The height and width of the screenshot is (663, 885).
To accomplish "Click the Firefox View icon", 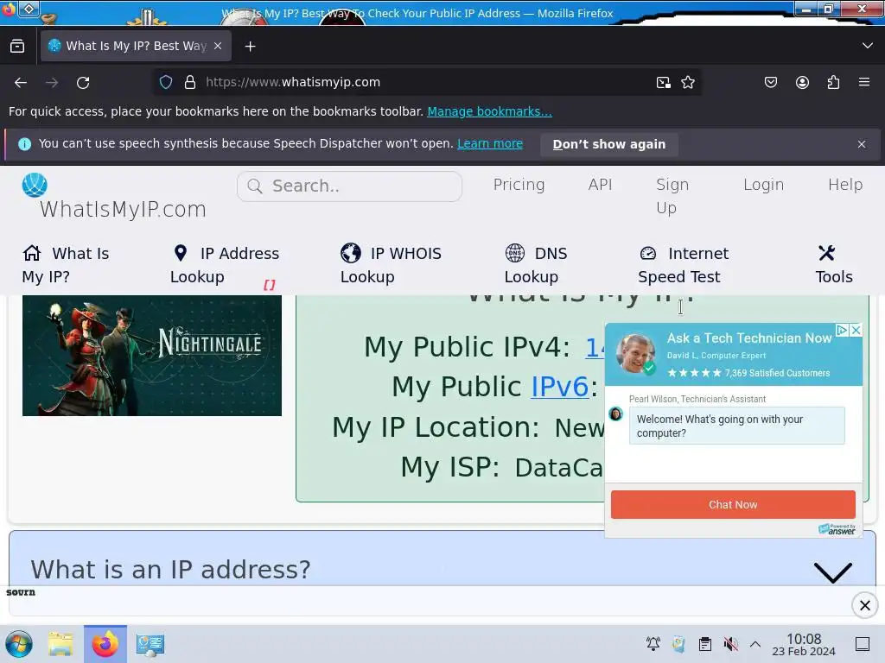I will tap(17, 47).
